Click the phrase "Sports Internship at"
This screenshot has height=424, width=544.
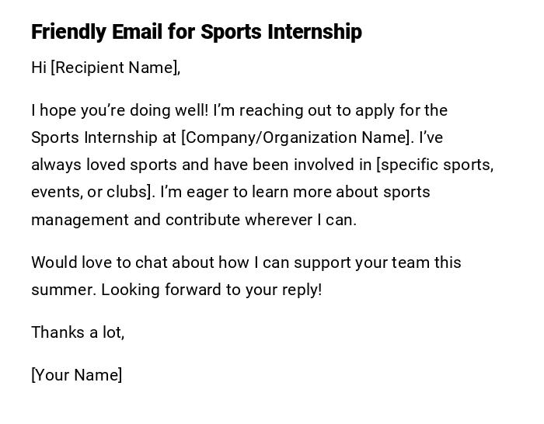coord(103,137)
